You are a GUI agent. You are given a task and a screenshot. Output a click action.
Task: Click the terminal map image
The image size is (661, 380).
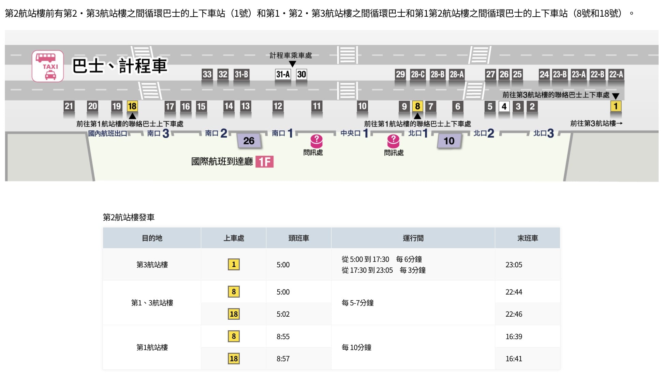tap(332, 106)
